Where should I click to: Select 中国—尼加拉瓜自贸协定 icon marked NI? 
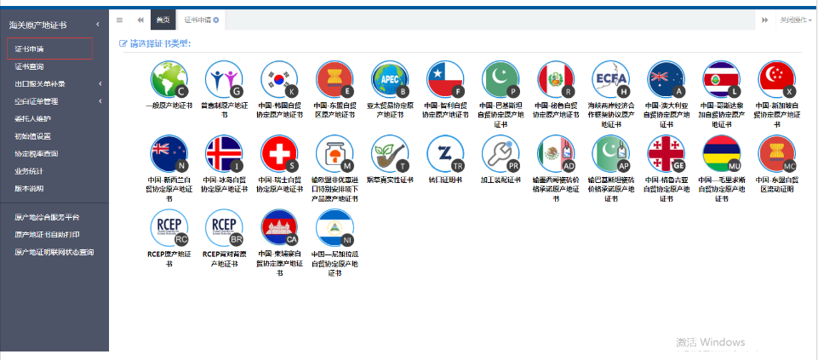(335, 227)
